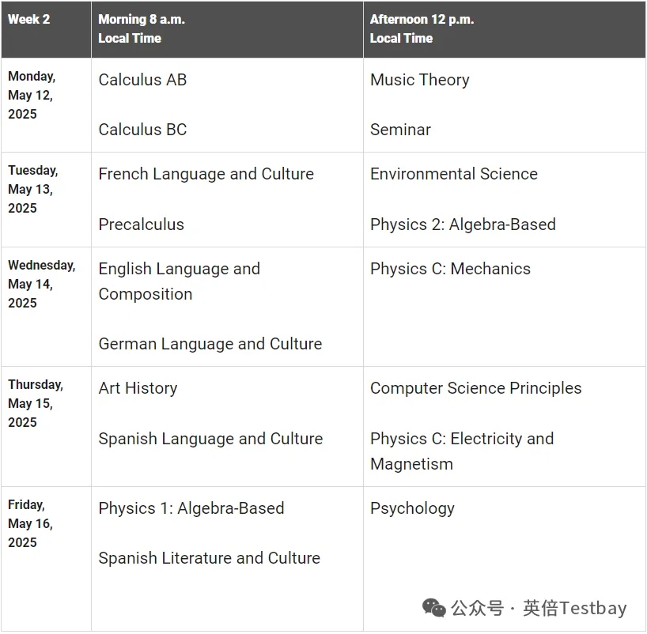Click French Language and Culture
The width and height of the screenshot is (647, 634).
(x=206, y=174)
